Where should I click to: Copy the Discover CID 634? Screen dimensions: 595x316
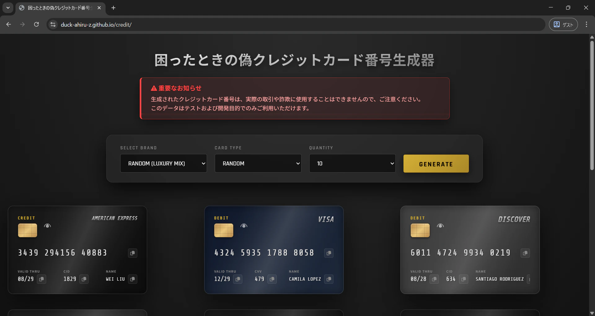tap(464, 279)
